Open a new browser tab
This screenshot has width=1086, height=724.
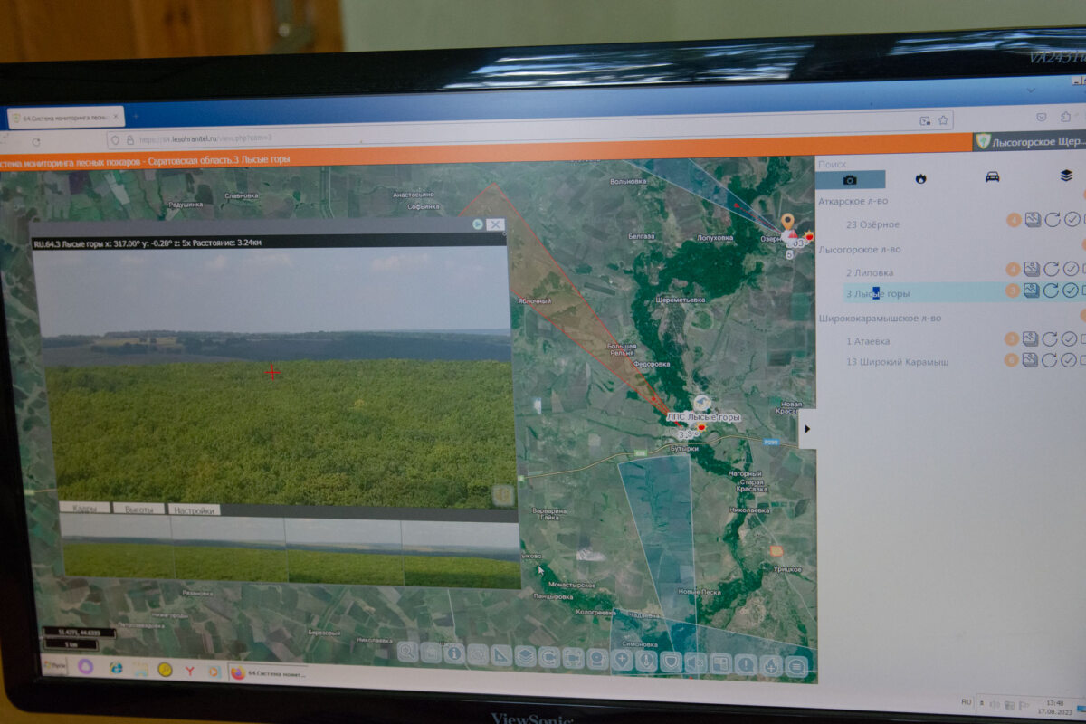pyautogui.click(x=136, y=117)
